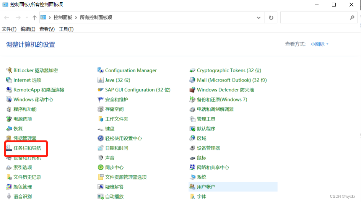The width and height of the screenshot is (361, 202).
Task: Click the control panel address bar icon
Action: pos(43,17)
